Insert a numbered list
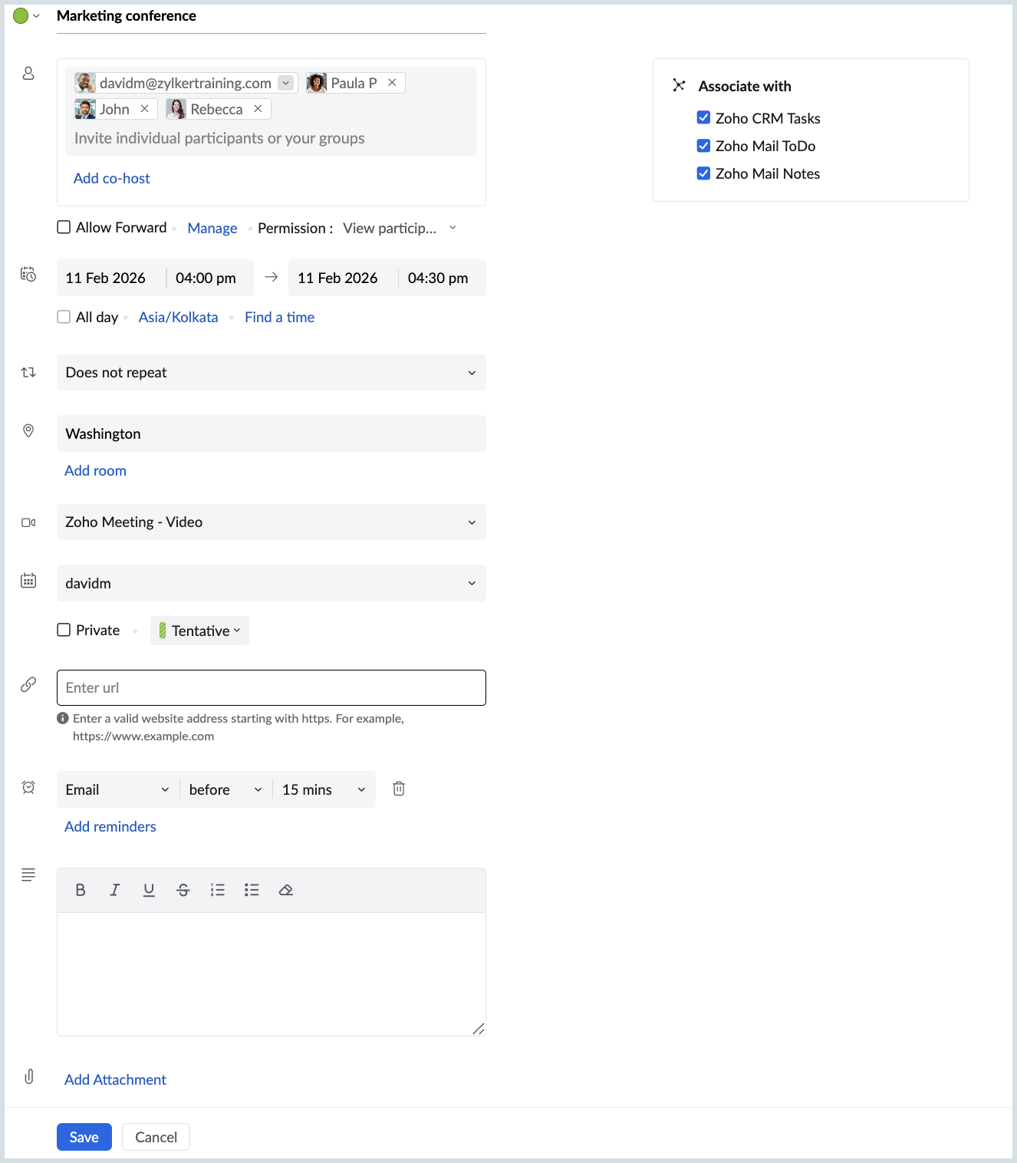Image resolution: width=1017 pixels, height=1163 pixels. click(218, 890)
